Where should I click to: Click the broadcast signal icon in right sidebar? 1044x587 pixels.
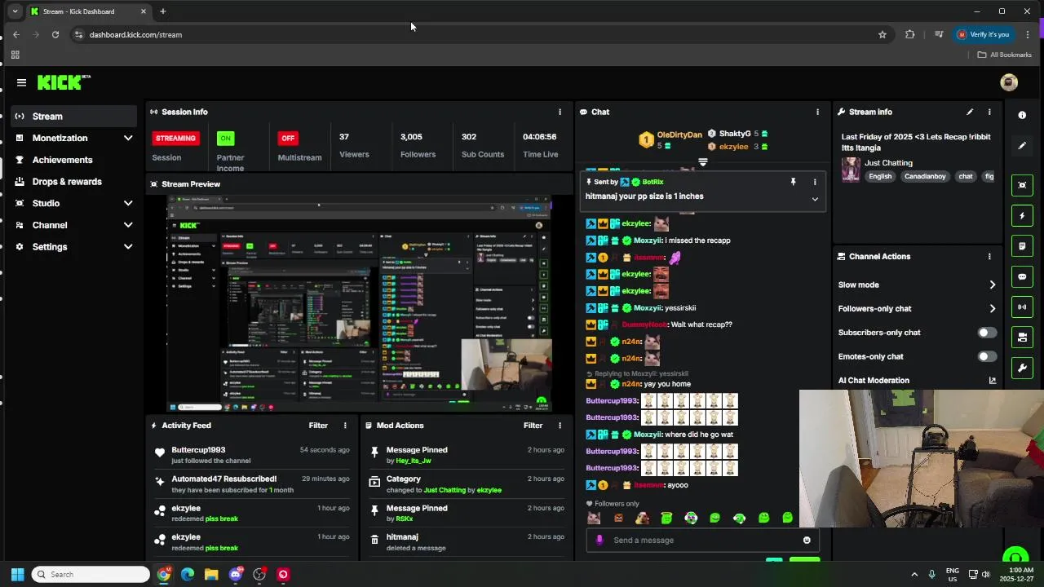tap(1022, 307)
